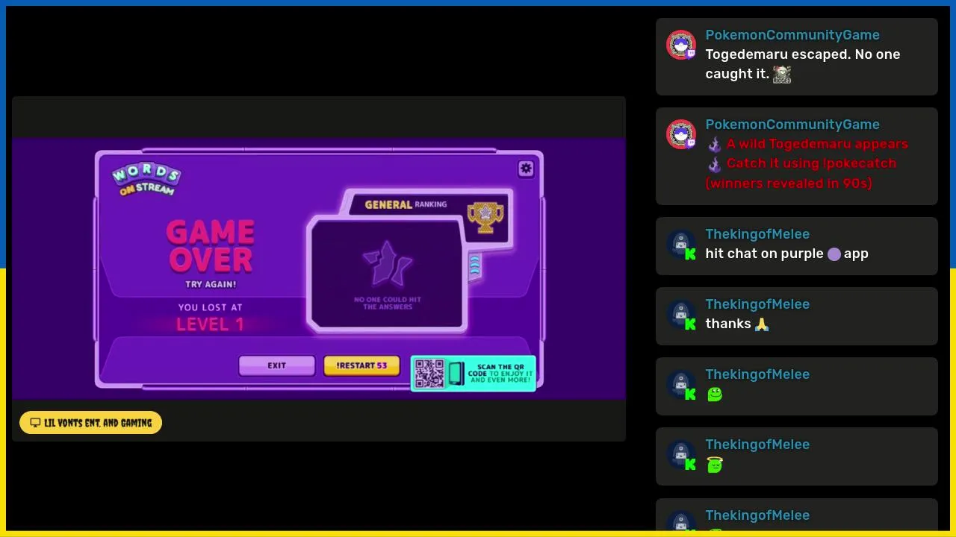Click the phone icon beside QR code
Viewport: 956px width, 537px height.
click(x=456, y=374)
